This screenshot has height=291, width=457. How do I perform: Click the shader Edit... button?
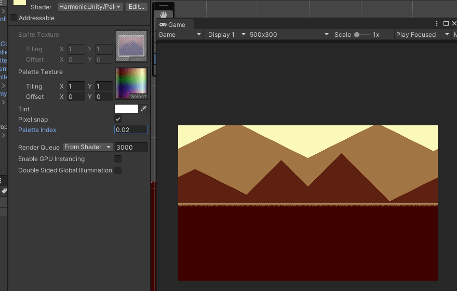137,7
